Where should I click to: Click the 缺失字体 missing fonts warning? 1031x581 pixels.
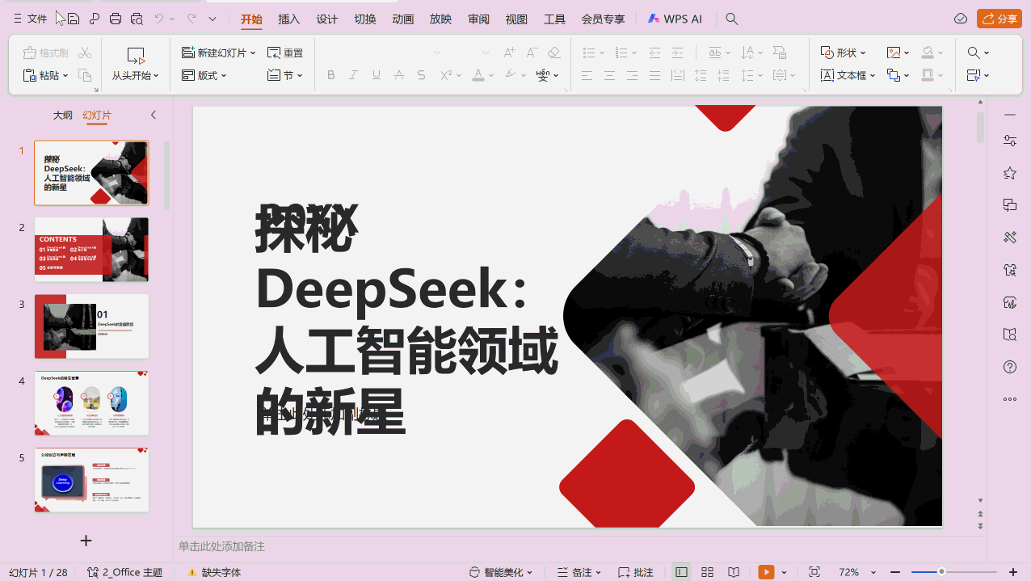[214, 572]
